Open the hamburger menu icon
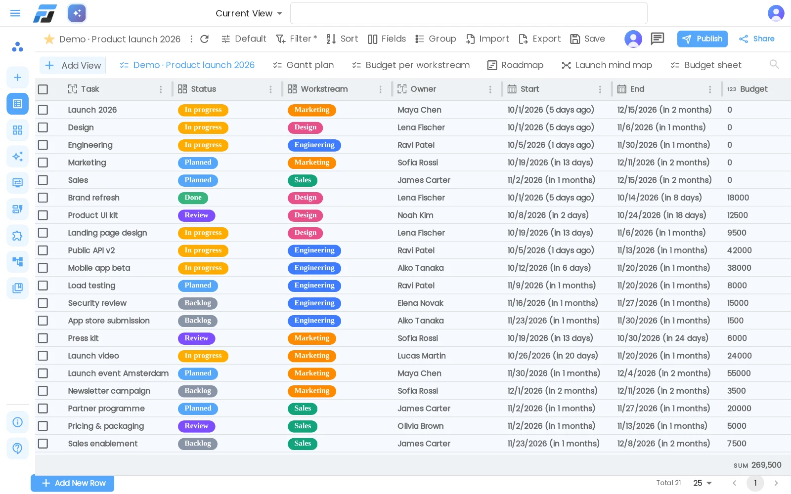Screen dimensions: 791x494 [15, 13]
